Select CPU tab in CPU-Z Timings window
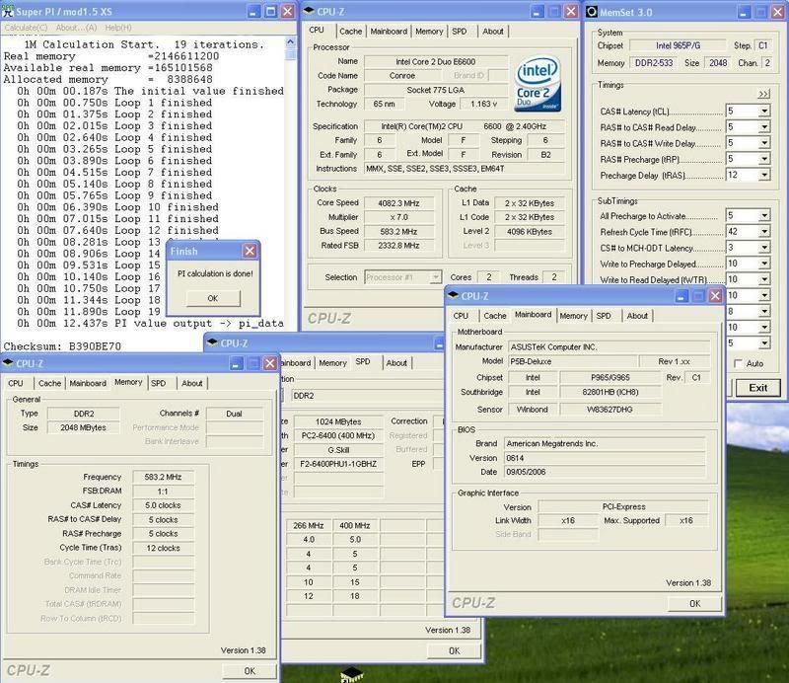Viewport: 789px width, 683px height. [x=16, y=383]
